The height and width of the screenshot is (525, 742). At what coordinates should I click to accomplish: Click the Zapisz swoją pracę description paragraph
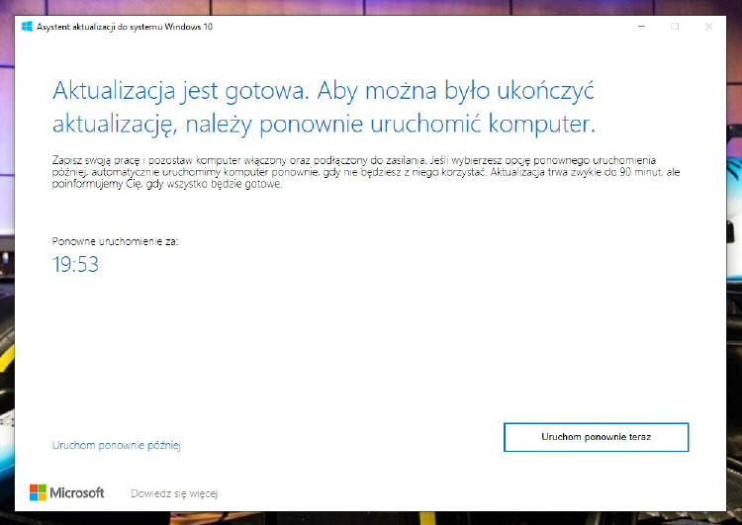[x=366, y=172]
